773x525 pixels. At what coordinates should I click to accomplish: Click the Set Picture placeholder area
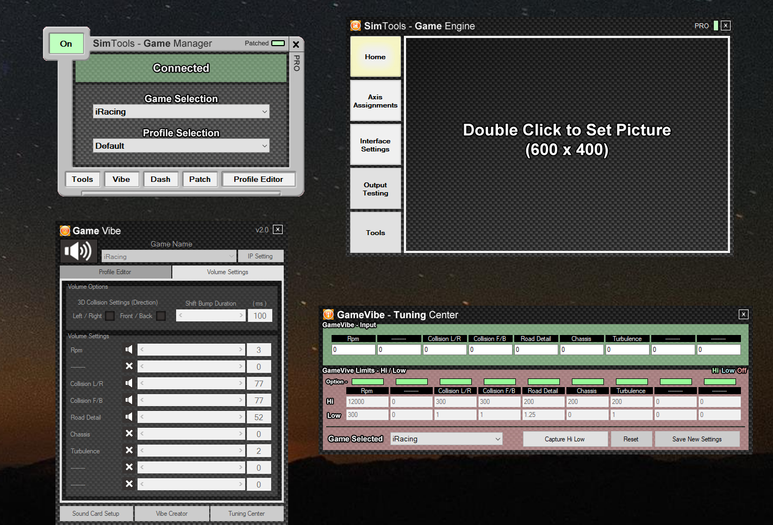[567, 144]
